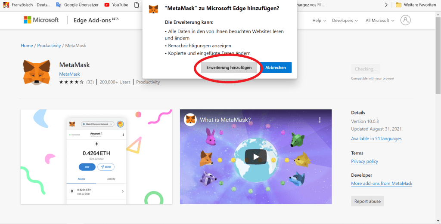Click the MetaMask wallet screenshot thumbnail
441x224 pixels.
pyautogui.click(x=96, y=156)
